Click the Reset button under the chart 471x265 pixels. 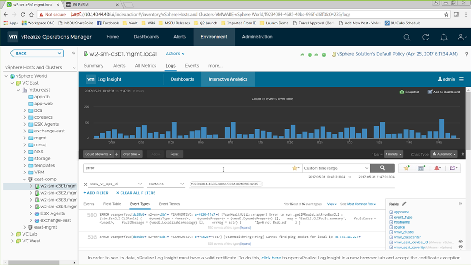coord(174,154)
